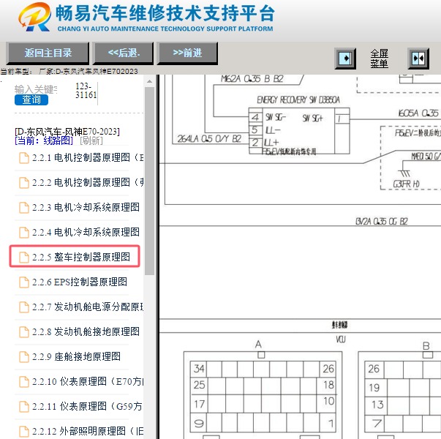Click document icon beside 2.2.7
Image resolution: width=441 pixels, height=439 pixels.
pos(24,307)
